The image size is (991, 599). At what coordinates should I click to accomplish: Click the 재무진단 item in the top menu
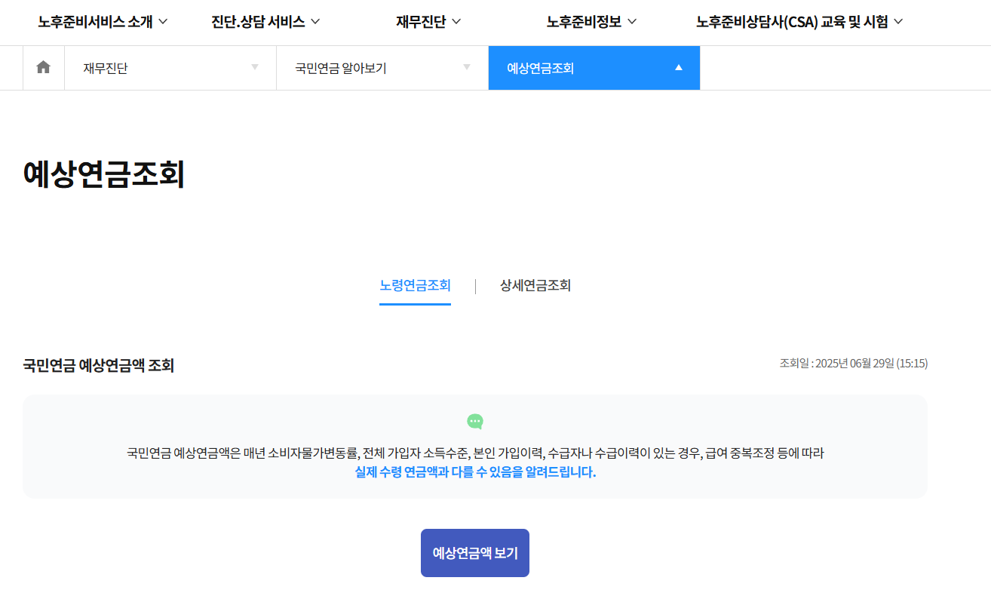click(419, 21)
